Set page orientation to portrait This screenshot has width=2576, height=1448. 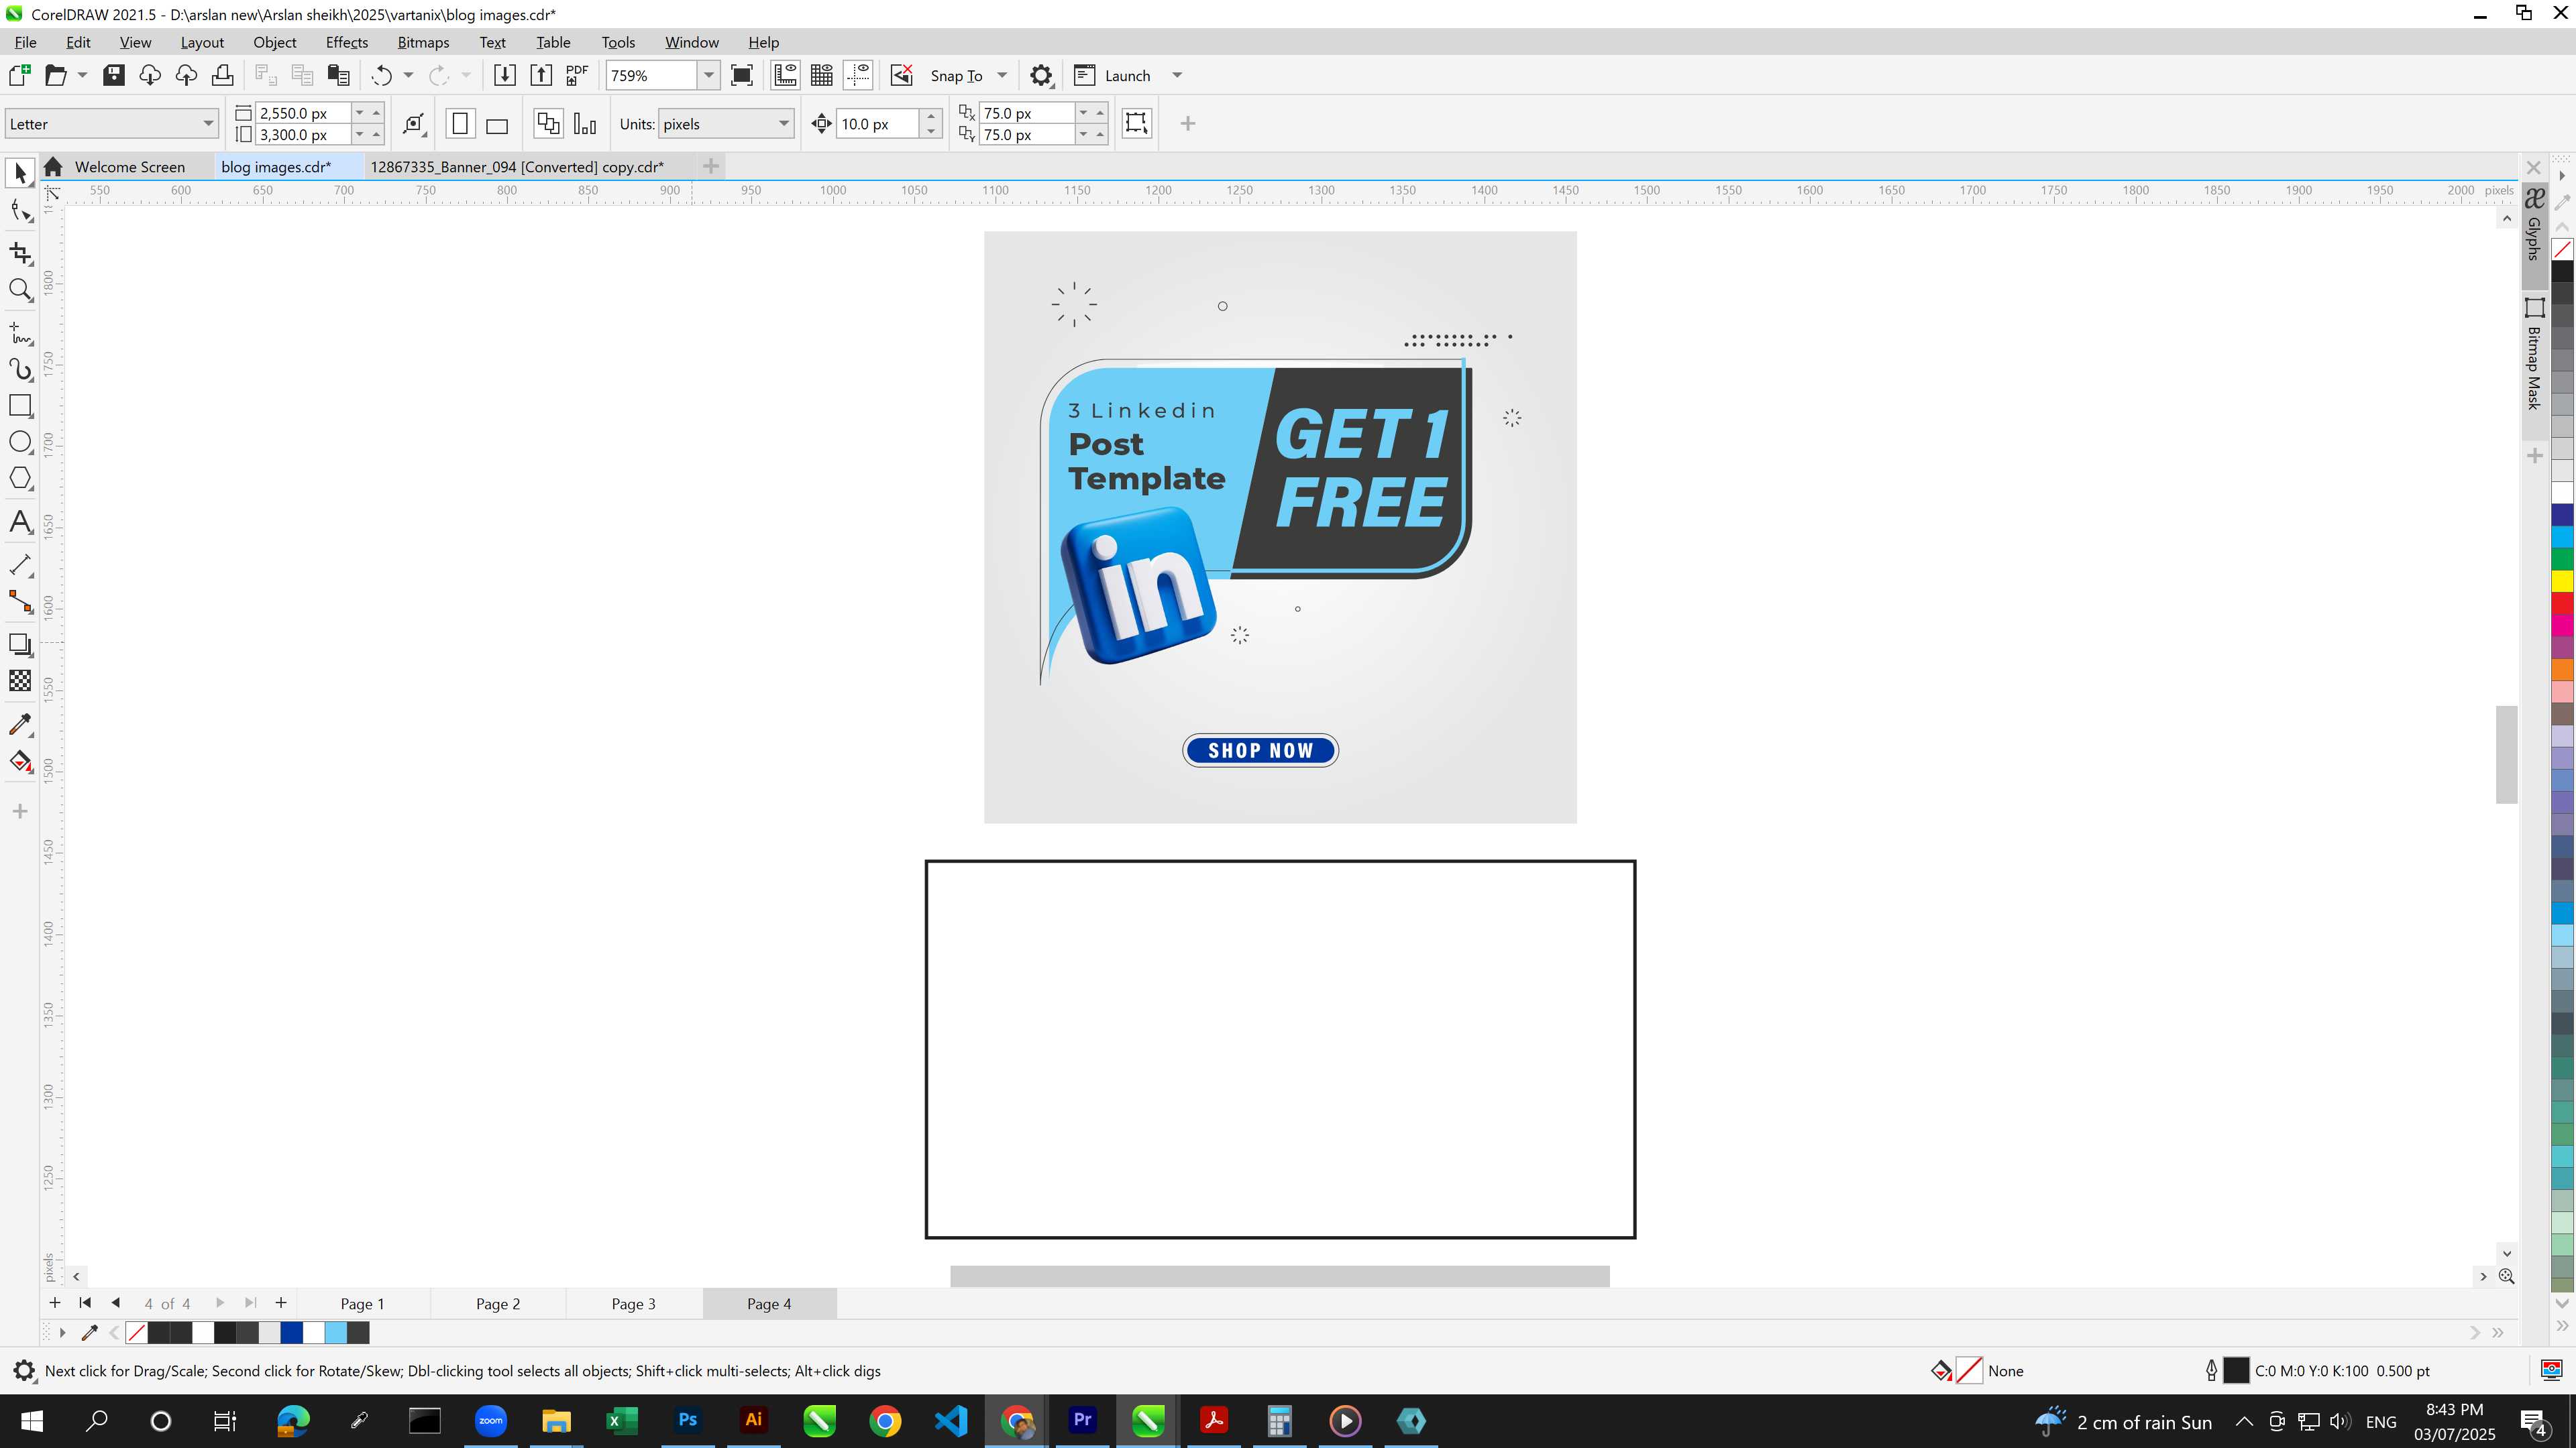[460, 124]
